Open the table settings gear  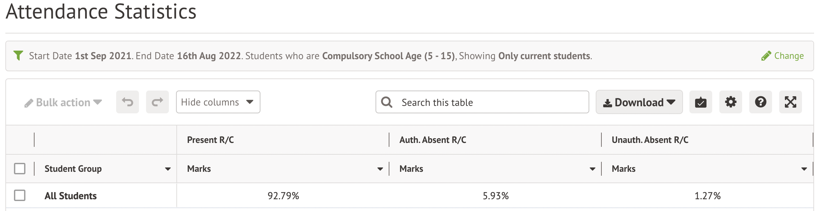[x=730, y=102]
